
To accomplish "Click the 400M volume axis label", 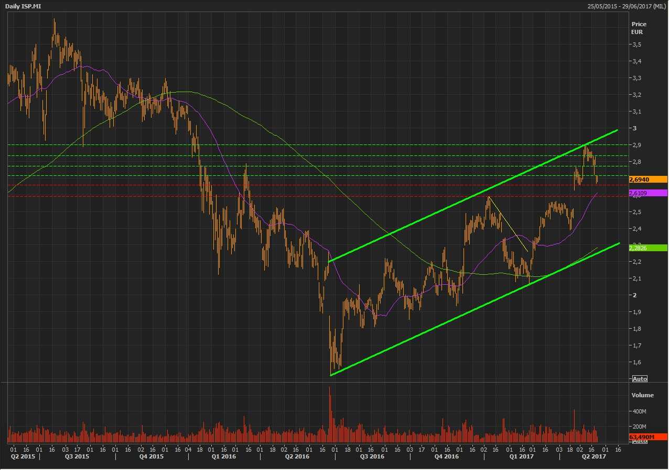I will point(639,412).
